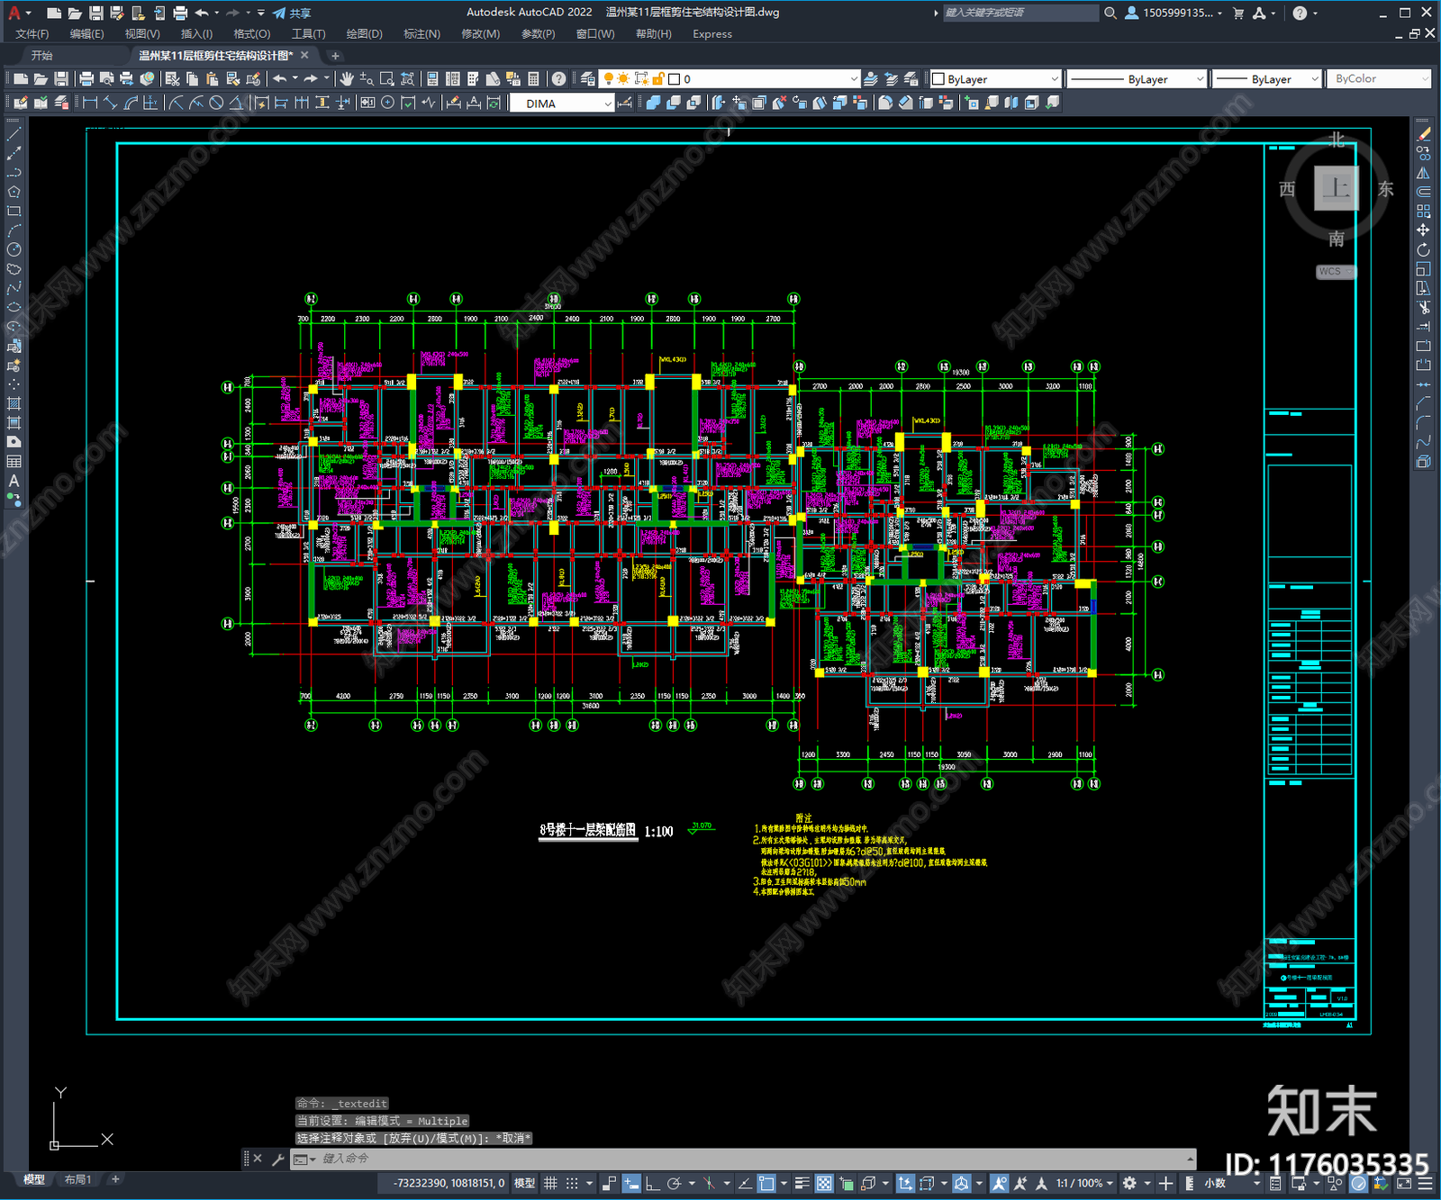Open the ByLayer color swatch control

tap(995, 79)
